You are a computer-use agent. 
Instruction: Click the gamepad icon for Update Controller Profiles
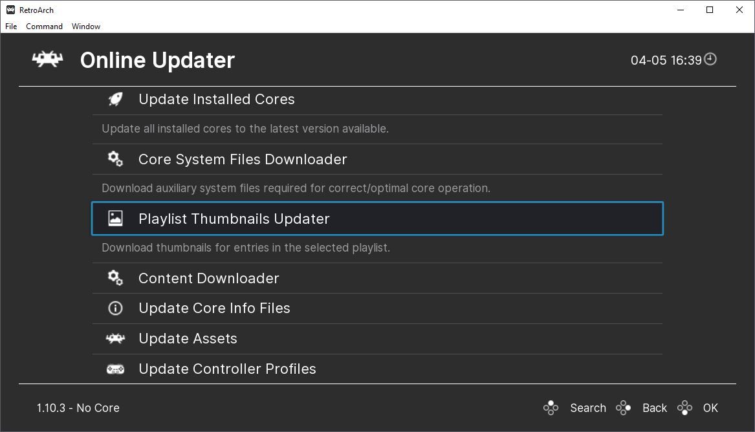[115, 369]
